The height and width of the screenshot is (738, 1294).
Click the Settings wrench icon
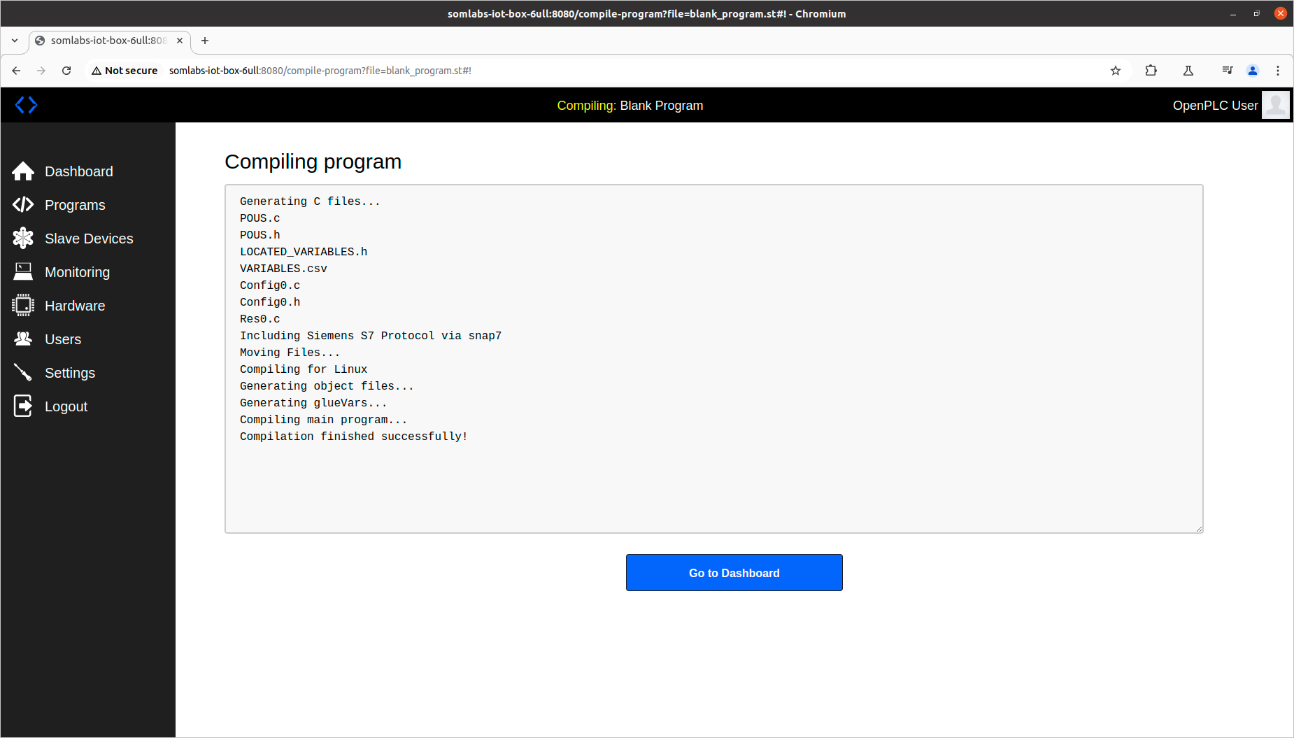[x=23, y=372]
